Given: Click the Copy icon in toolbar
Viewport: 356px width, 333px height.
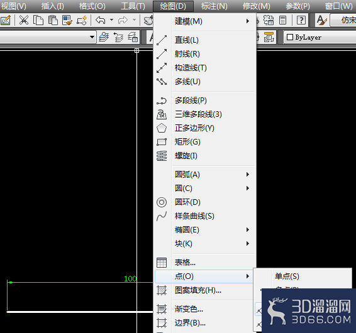Looking at the screenshot, I should click(x=38, y=20).
